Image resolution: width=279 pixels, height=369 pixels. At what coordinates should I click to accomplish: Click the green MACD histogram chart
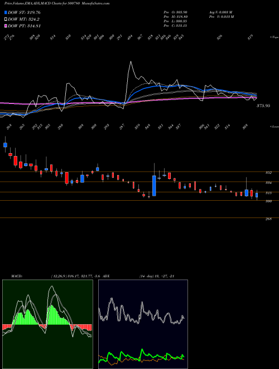coord(47,324)
